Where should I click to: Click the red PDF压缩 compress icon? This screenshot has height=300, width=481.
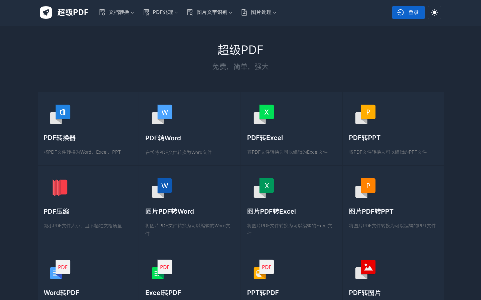click(60, 188)
